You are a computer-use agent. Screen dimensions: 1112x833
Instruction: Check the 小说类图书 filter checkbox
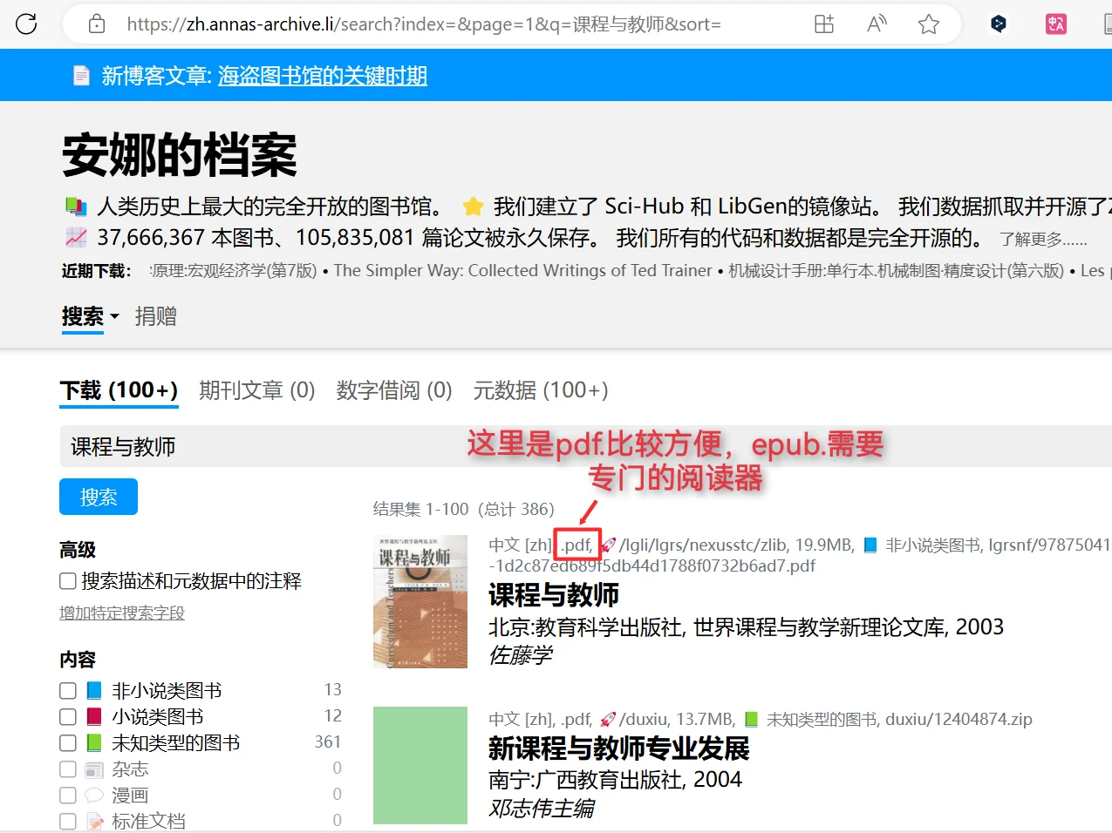68,717
